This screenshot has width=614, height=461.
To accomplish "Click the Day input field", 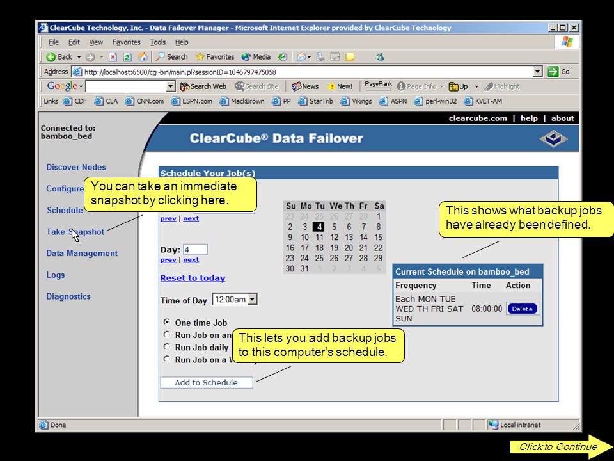I will (195, 250).
